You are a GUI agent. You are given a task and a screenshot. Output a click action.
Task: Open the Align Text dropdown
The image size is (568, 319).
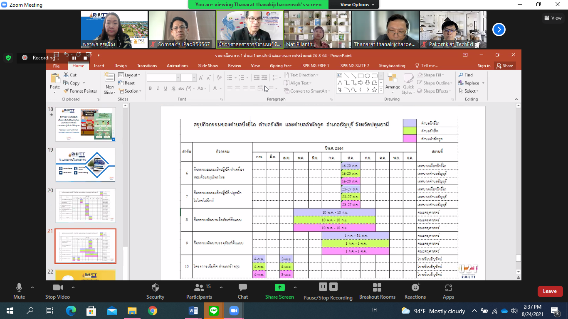point(298,83)
